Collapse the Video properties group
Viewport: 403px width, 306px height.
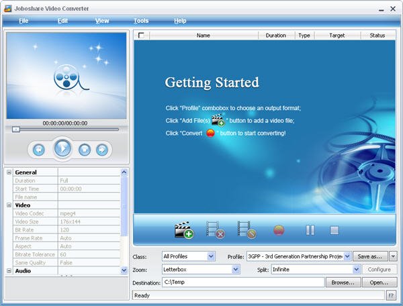pyautogui.click(x=9, y=205)
